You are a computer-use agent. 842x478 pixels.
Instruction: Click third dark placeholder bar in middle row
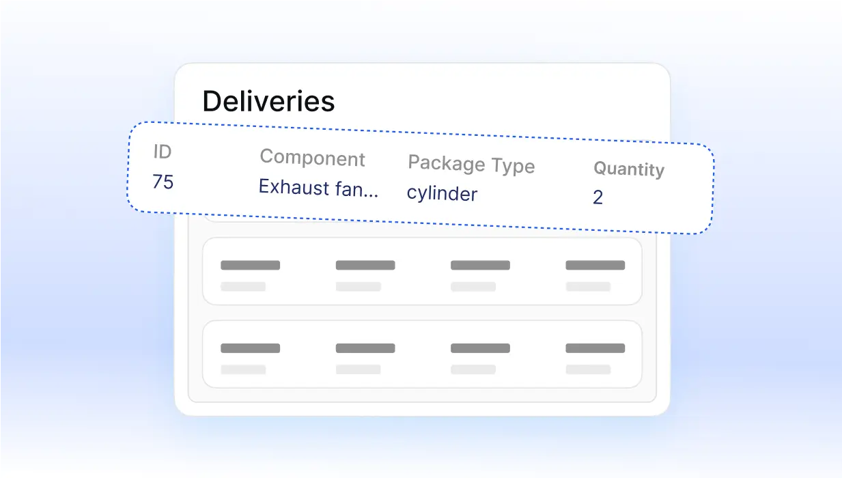pos(480,265)
